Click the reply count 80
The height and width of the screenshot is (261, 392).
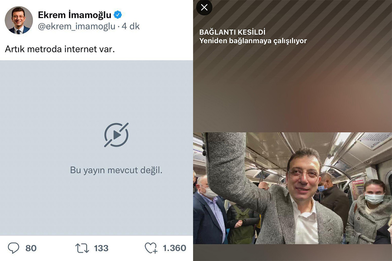[31, 248]
